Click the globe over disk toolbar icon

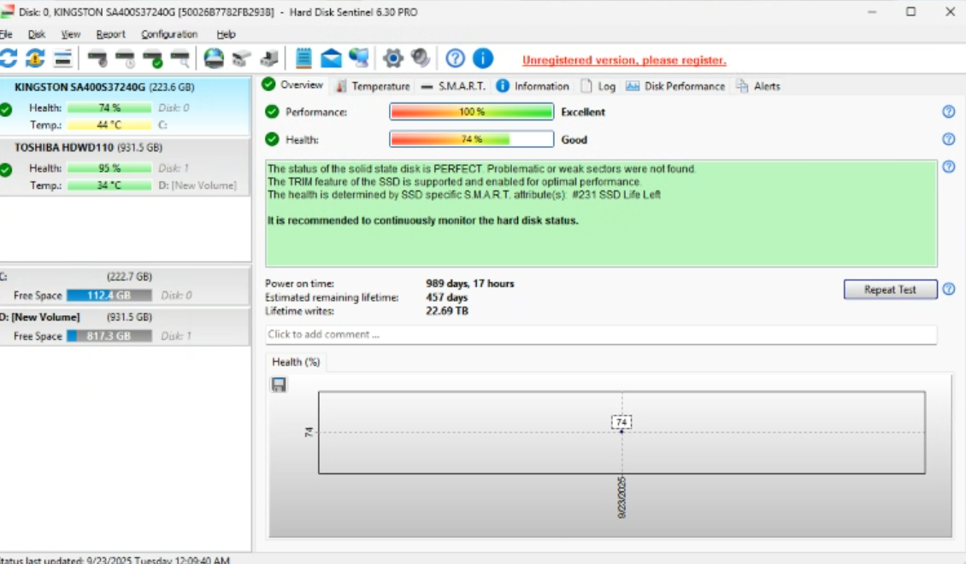pyautogui.click(x=214, y=58)
